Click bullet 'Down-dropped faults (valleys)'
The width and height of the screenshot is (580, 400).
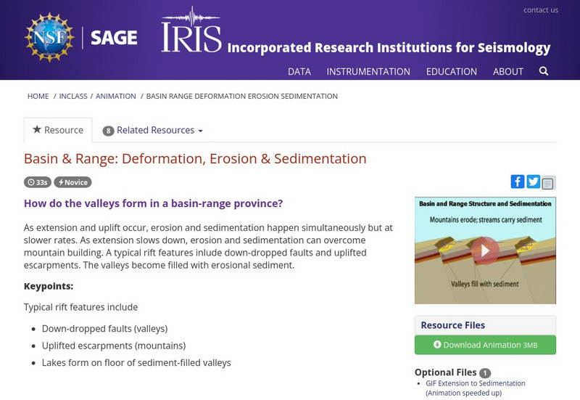[104, 329]
